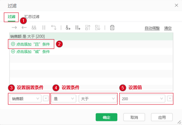Click the undo grouping arrow icon
Screen dimensions: 182x125
(54, 28)
